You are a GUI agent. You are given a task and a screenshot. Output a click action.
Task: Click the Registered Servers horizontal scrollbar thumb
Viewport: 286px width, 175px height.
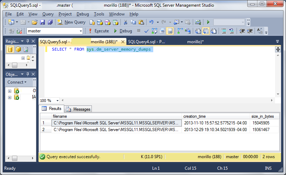(x=14, y=65)
